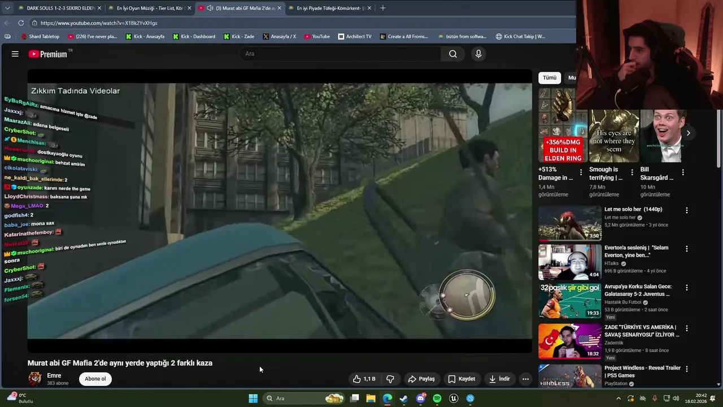The height and width of the screenshot is (407, 723).
Task: Open the YouTube guide hamburger menu
Action: (x=15, y=54)
